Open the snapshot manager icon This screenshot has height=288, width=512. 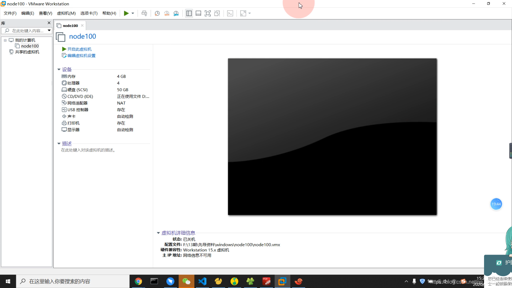[176, 13]
